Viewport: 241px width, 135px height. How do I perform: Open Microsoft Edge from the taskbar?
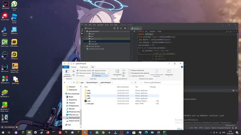[146, 132]
